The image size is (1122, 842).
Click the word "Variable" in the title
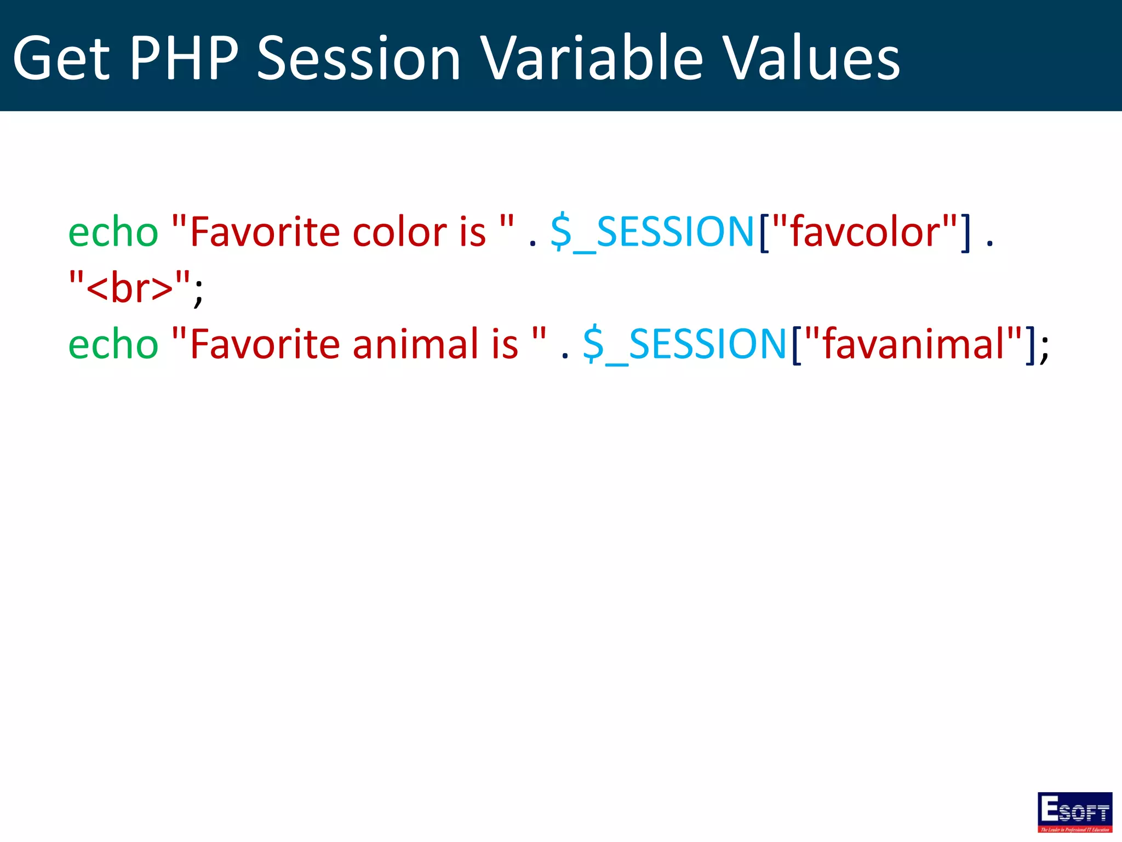[592, 58]
